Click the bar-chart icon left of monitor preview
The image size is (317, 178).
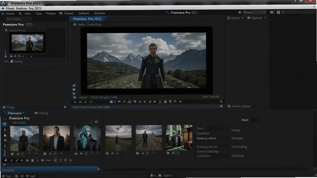74,85
